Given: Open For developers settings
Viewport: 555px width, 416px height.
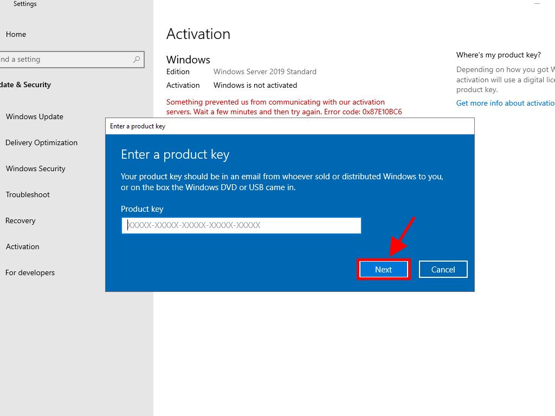Looking at the screenshot, I should [x=30, y=273].
